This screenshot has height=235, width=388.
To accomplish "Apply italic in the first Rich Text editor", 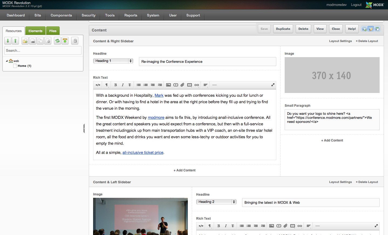I will tap(122, 85).
